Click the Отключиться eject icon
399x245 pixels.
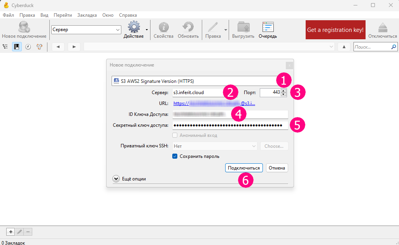(382, 28)
